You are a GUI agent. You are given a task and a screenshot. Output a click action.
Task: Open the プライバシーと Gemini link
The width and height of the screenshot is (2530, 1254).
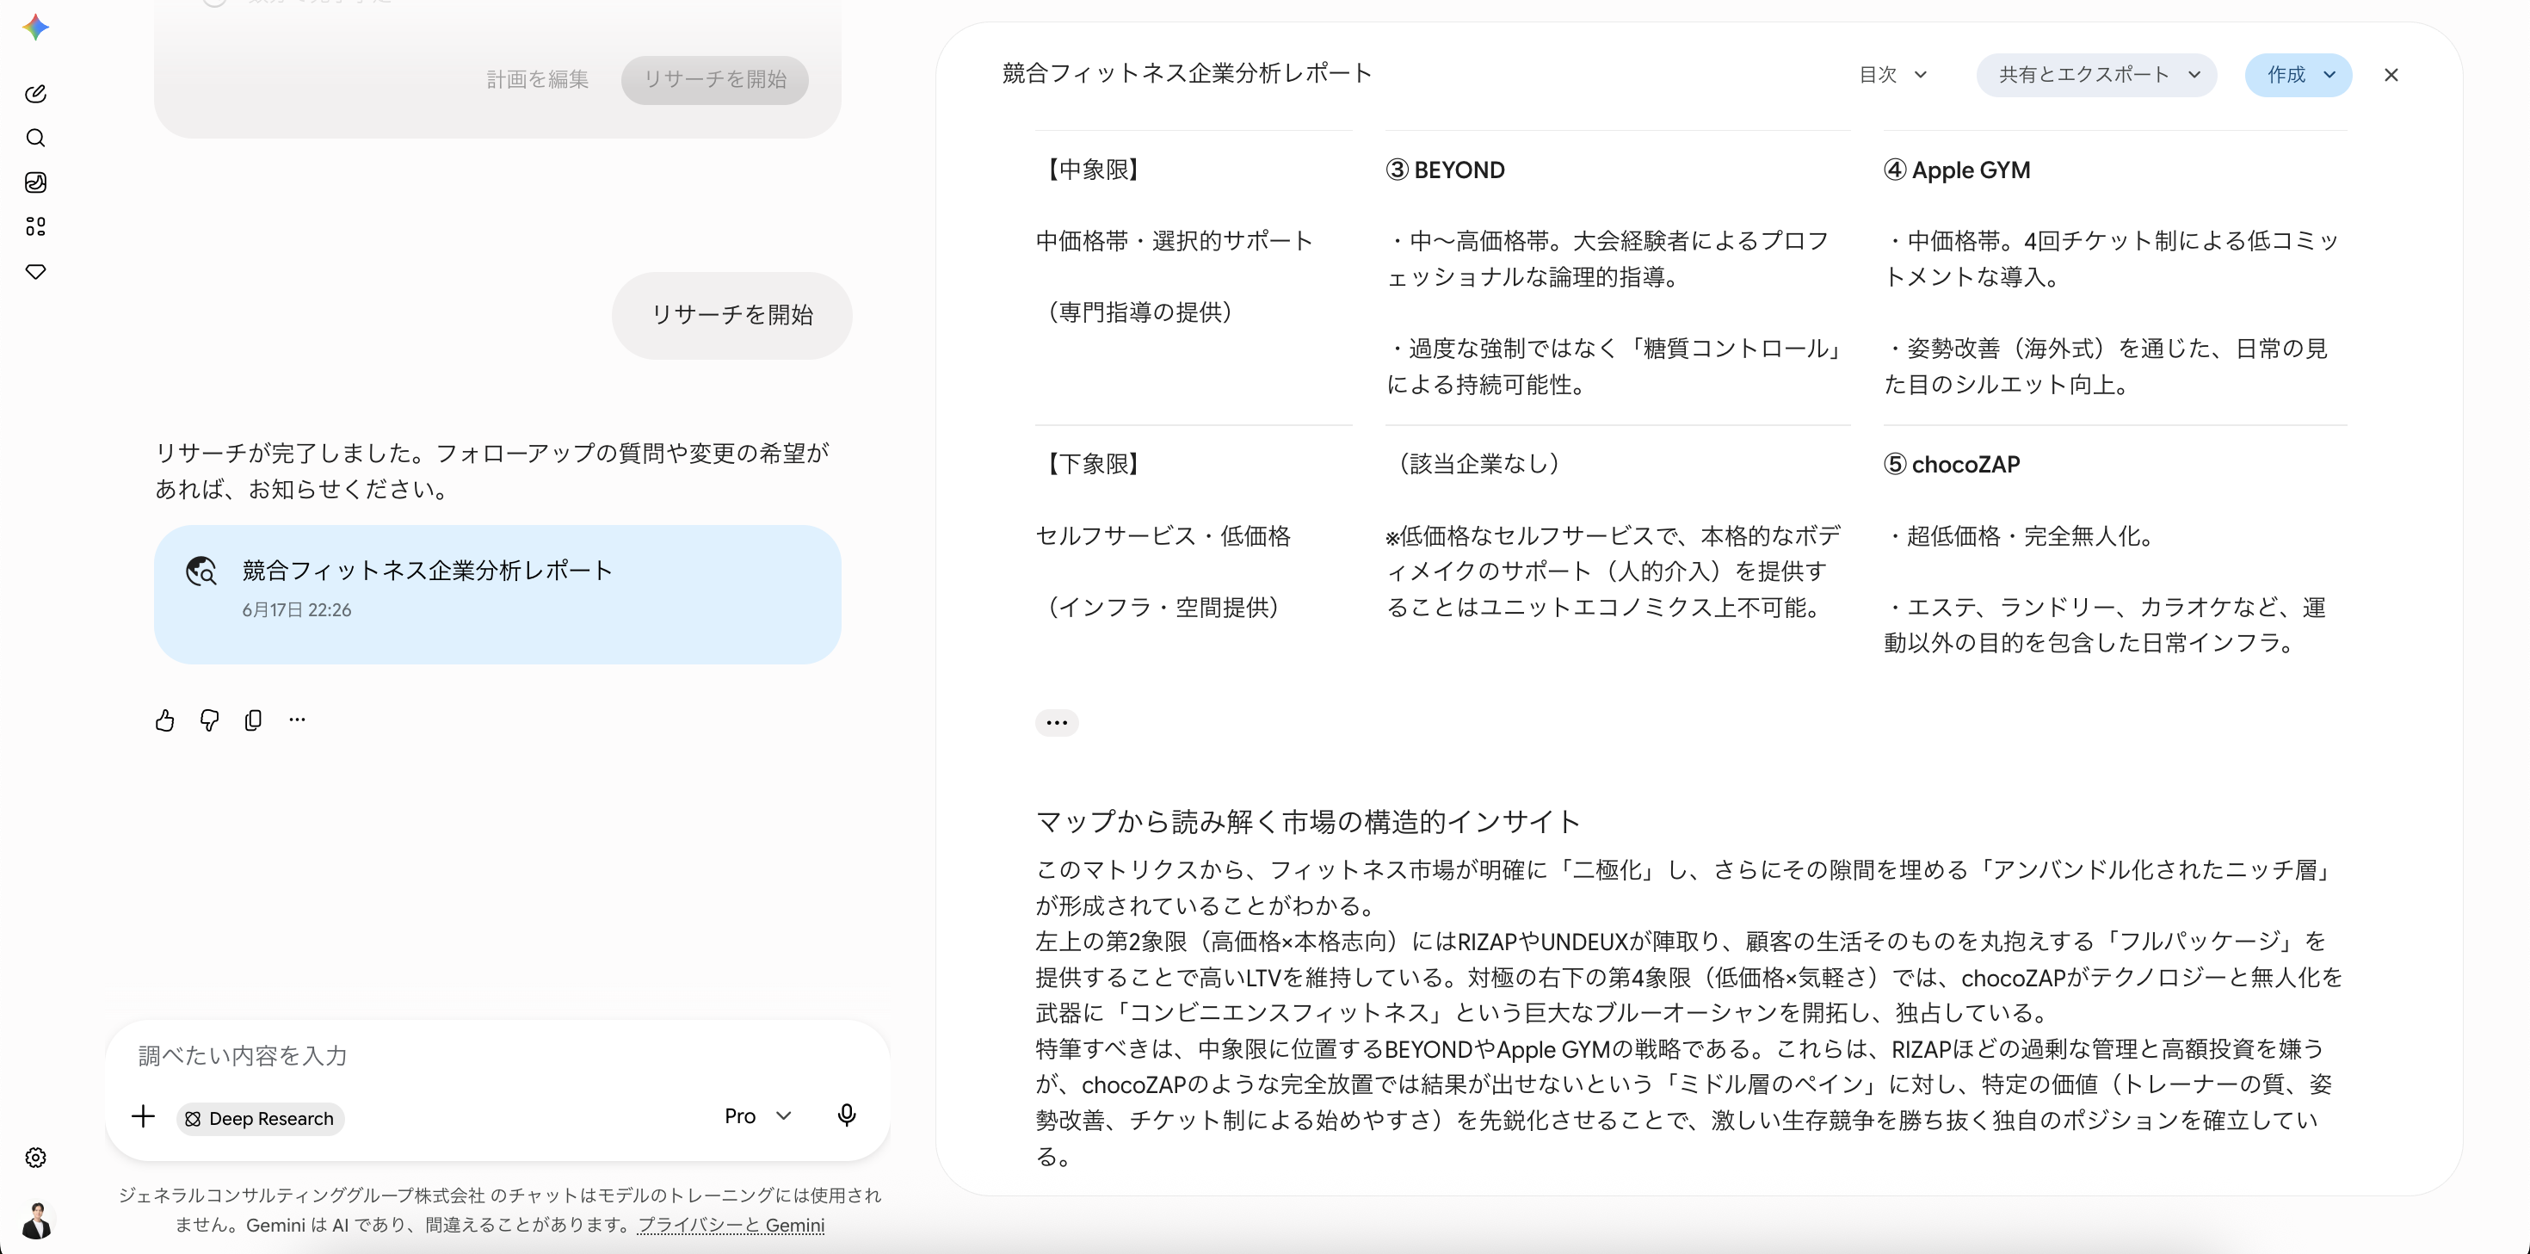(x=731, y=1225)
